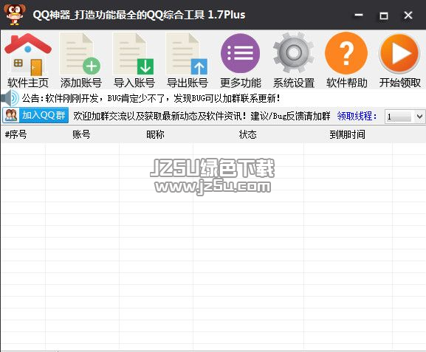This screenshot has height=352, width=426.
Task: Expand the 领取线程 dropdown arrow
Action: coord(419,117)
